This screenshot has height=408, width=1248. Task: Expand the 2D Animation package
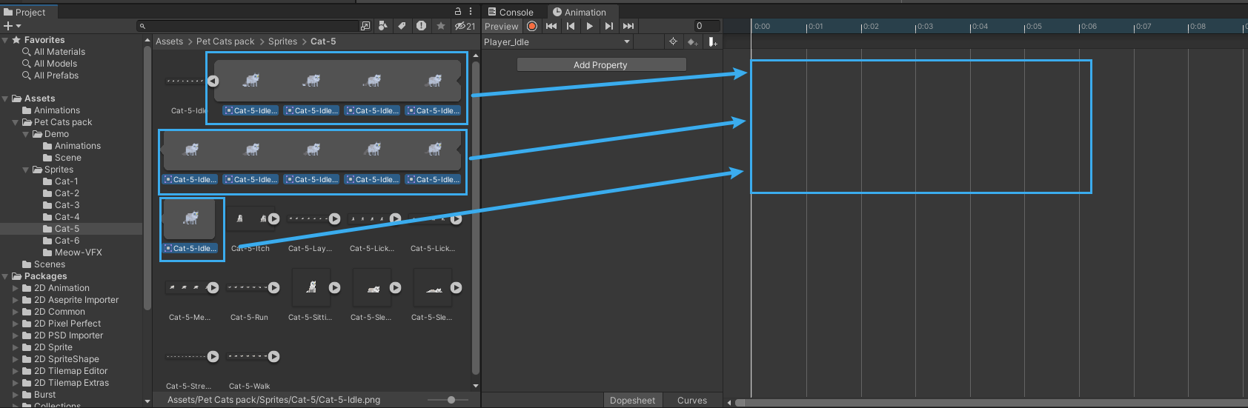[16, 288]
